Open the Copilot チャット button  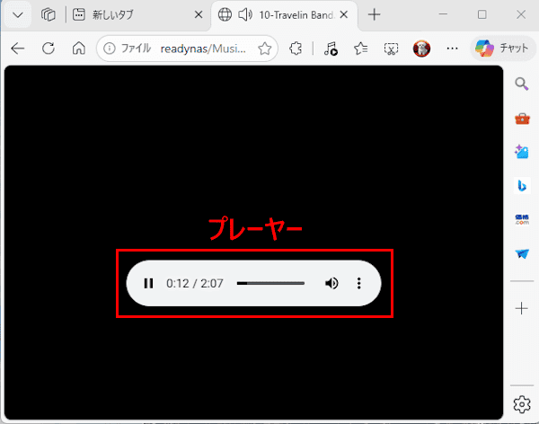click(x=502, y=49)
